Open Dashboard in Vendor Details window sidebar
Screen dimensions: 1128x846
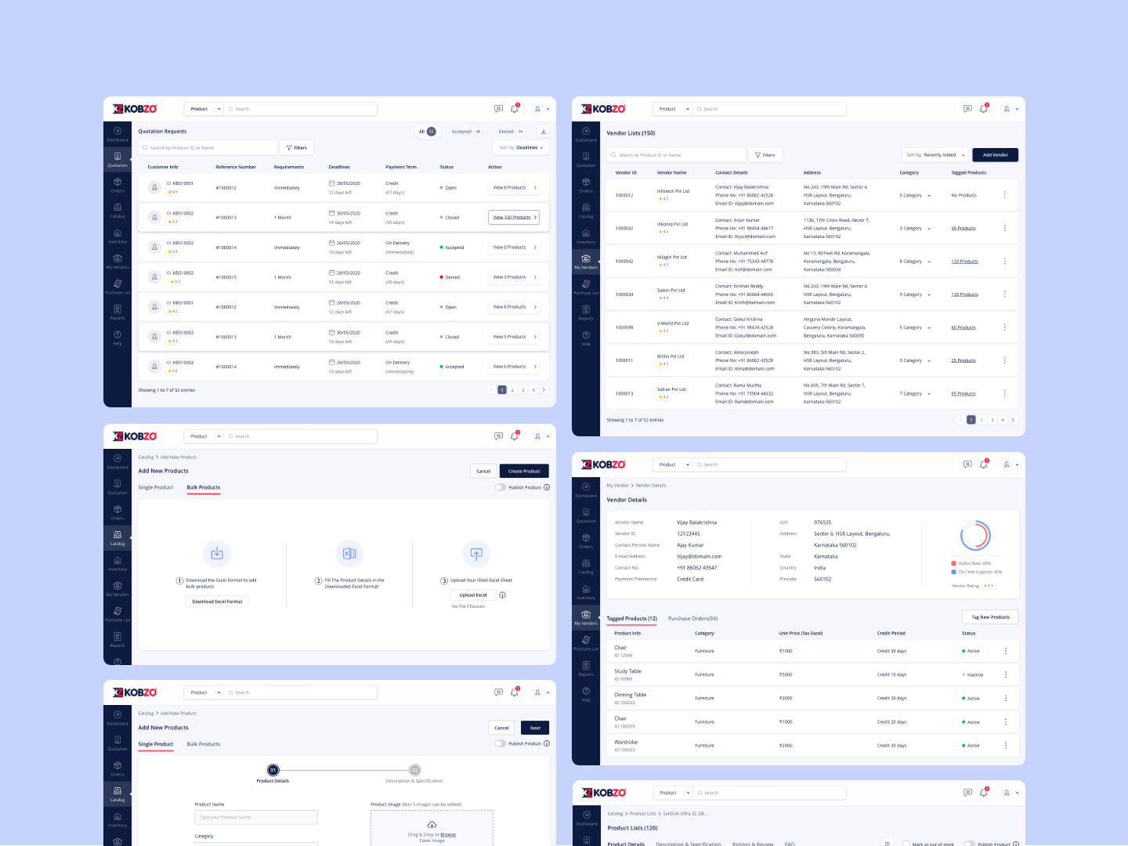point(586,490)
